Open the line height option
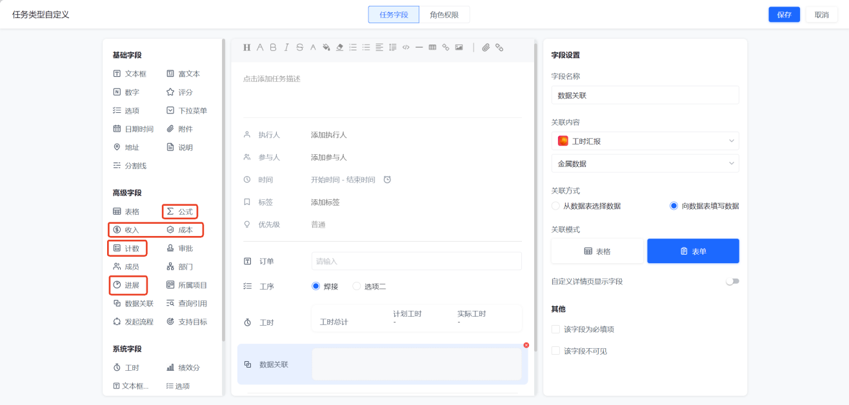 click(x=392, y=47)
